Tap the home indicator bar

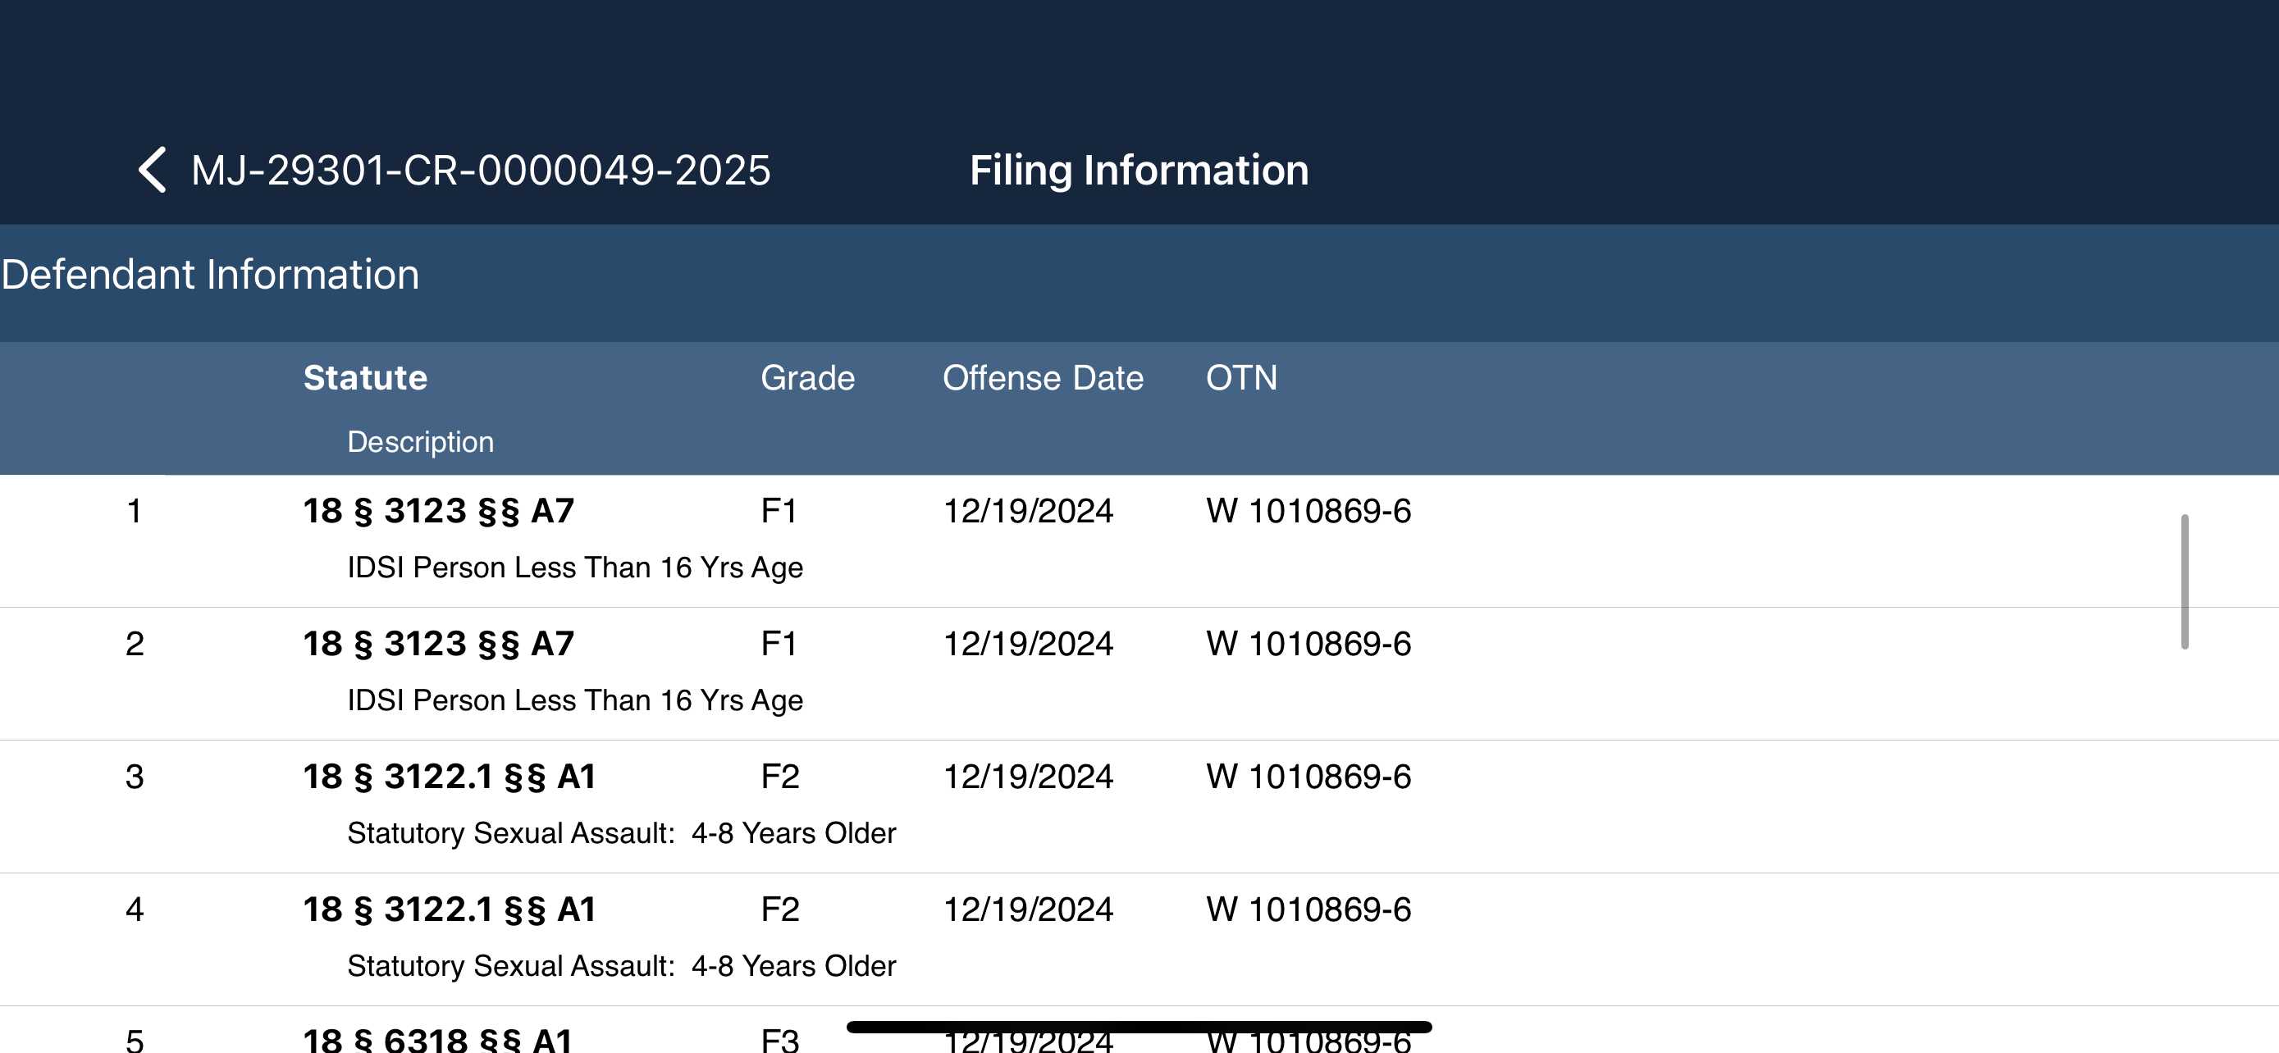(1139, 1027)
